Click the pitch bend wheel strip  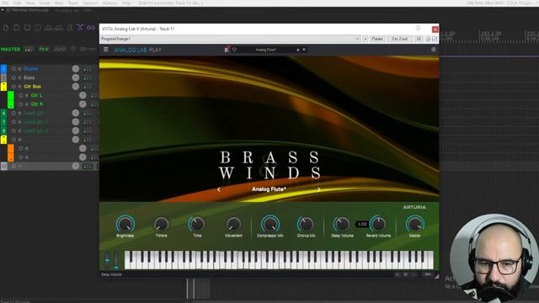(107, 260)
